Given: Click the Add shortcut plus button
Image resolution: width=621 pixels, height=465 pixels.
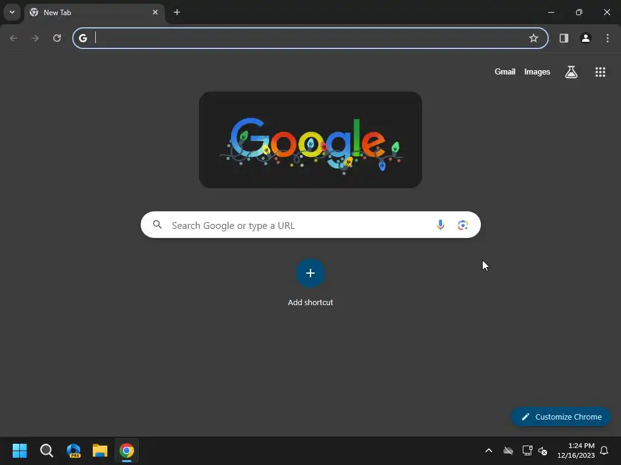Looking at the screenshot, I should pyautogui.click(x=310, y=273).
